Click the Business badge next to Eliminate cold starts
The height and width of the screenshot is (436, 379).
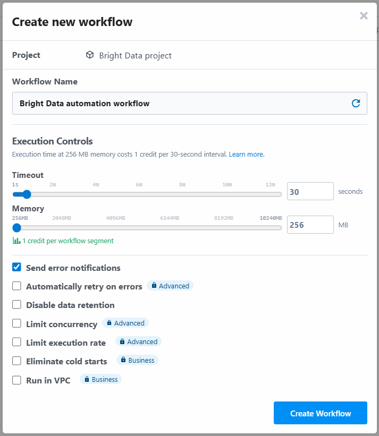[138, 360]
